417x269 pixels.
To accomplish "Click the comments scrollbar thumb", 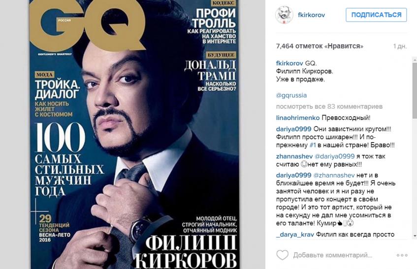I will click(415, 90).
